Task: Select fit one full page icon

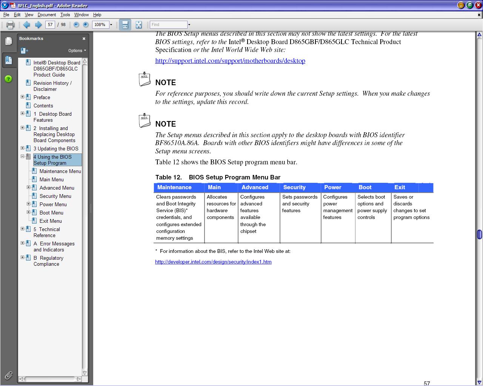Action: [138, 25]
